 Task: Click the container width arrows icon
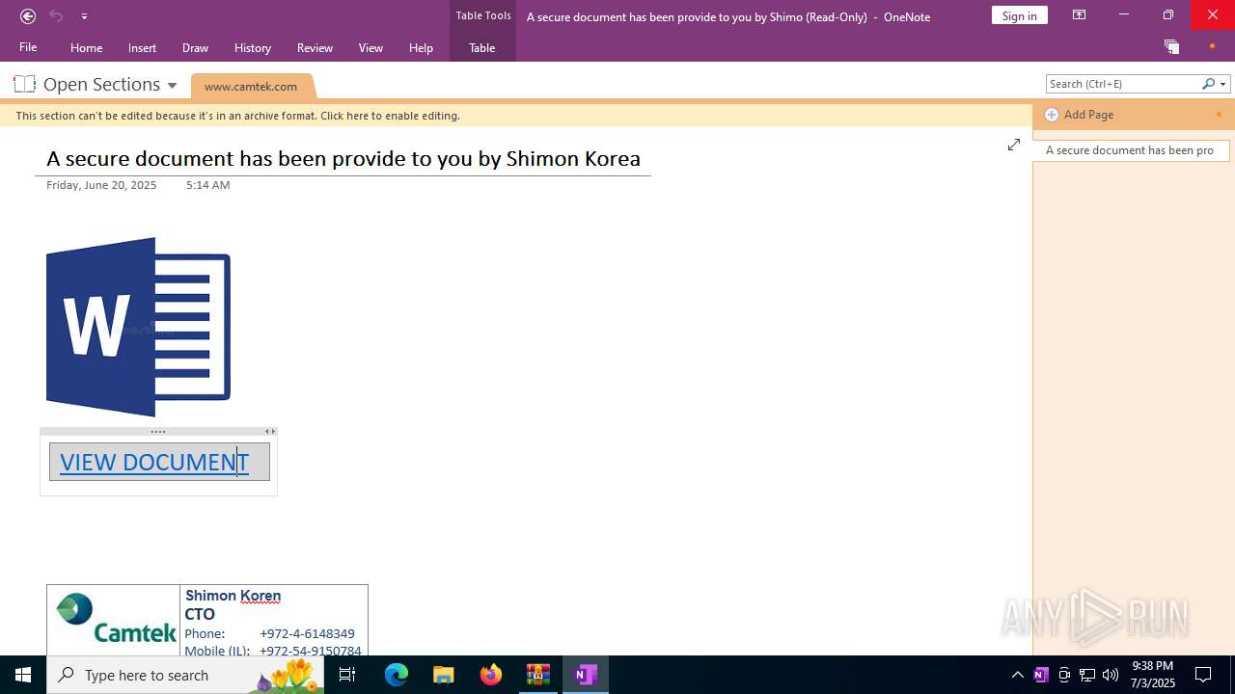click(271, 432)
